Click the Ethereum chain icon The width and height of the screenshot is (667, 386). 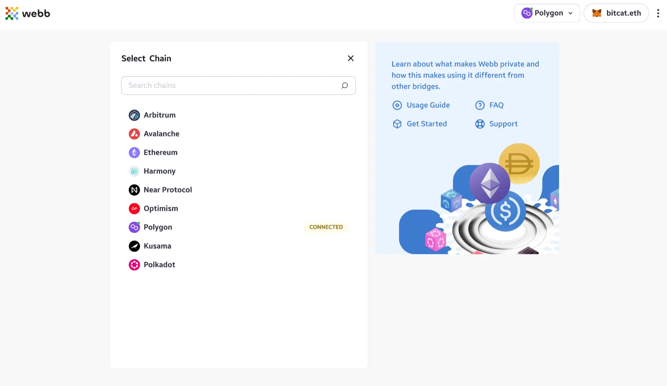(134, 152)
